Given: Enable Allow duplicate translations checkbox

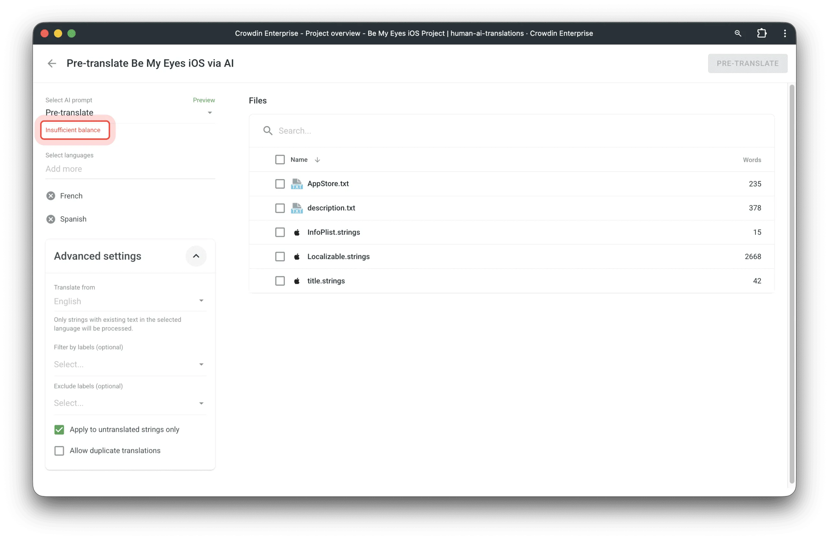Looking at the screenshot, I should (59, 451).
